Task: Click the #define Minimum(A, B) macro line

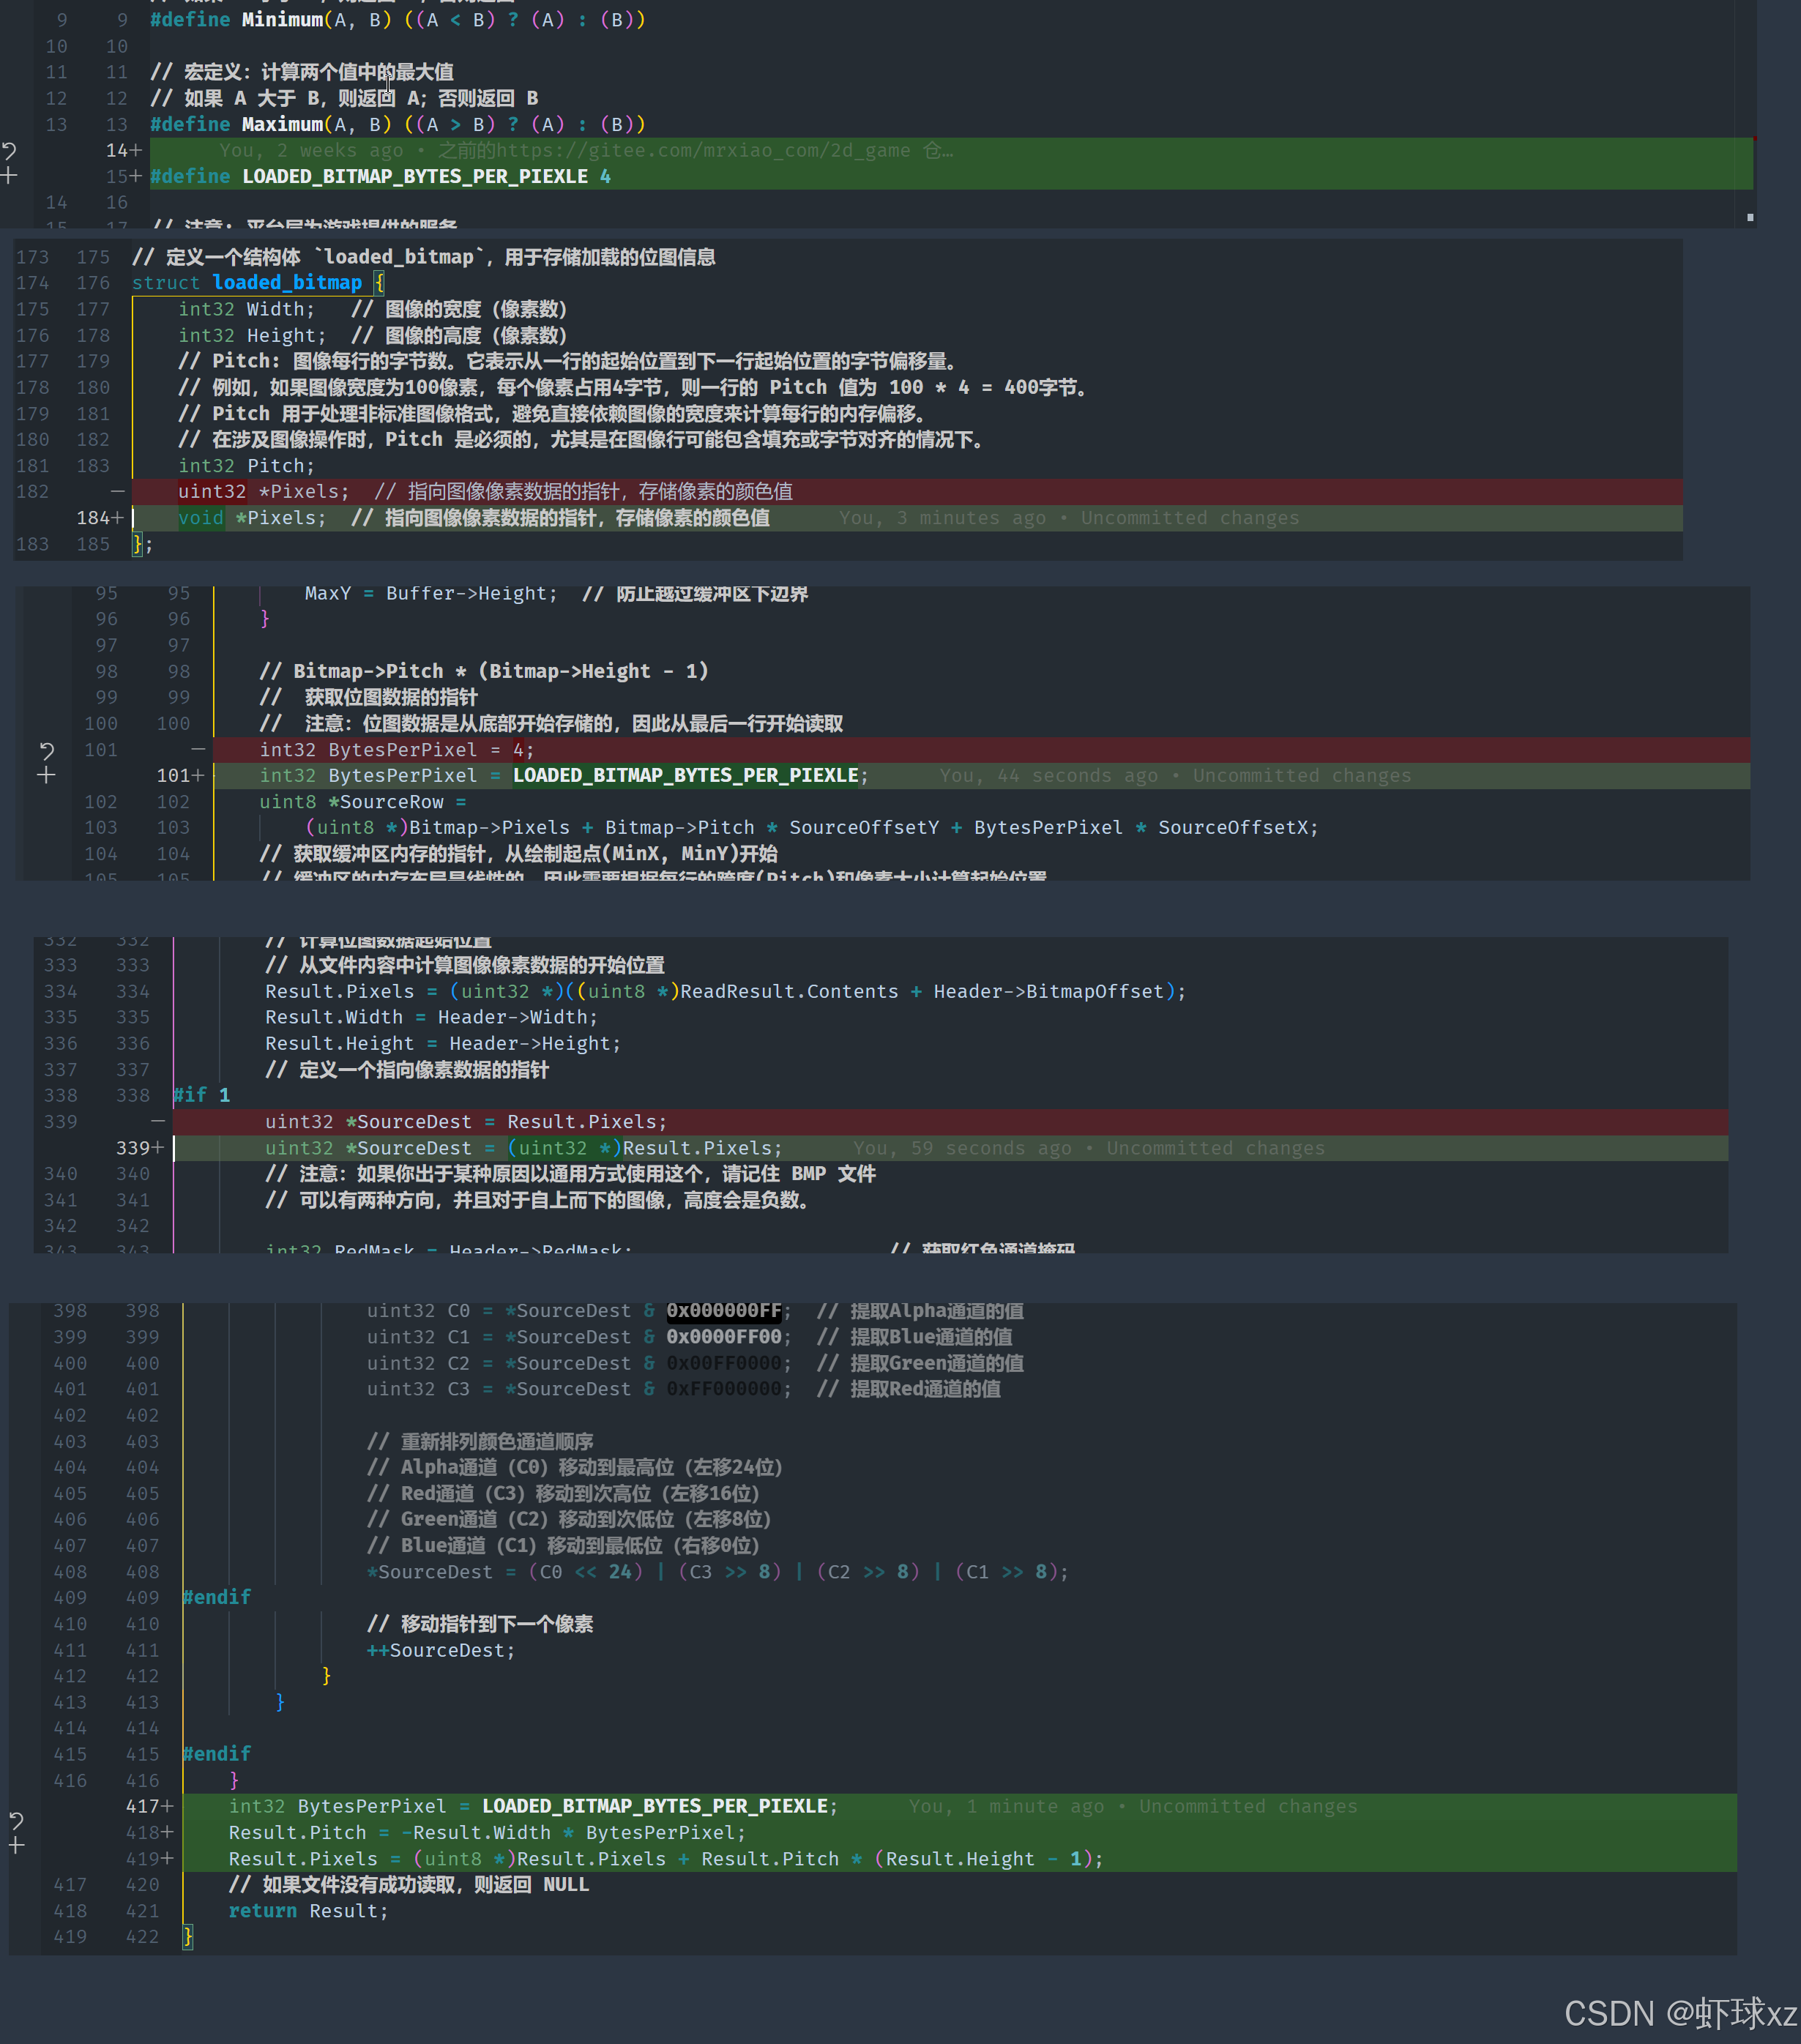Action: [x=397, y=19]
